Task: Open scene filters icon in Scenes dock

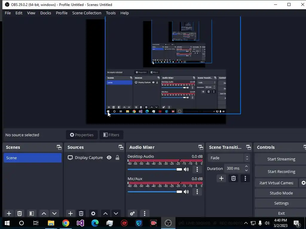Action: (32, 213)
